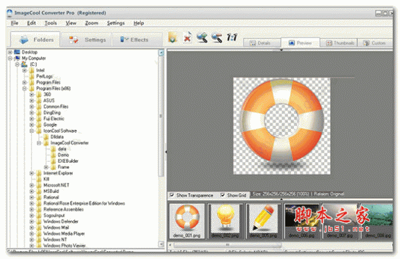
Task: Click the 1:1 actual size icon
Action: click(x=232, y=37)
